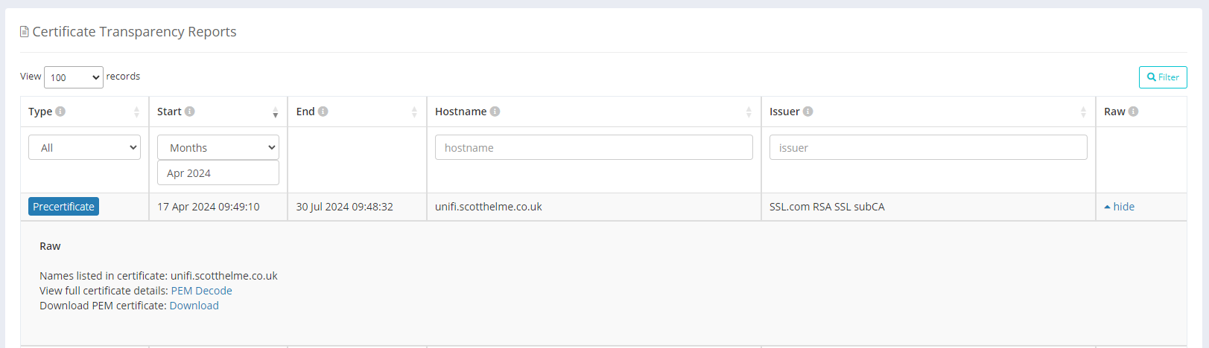The height and width of the screenshot is (348, 1209).
Task: Open the records per page dropdown
Action: point(74,77)
